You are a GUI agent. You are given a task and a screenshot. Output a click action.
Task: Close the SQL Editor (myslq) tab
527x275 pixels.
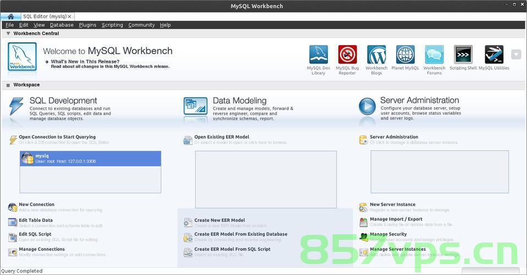tap(69, 16)
